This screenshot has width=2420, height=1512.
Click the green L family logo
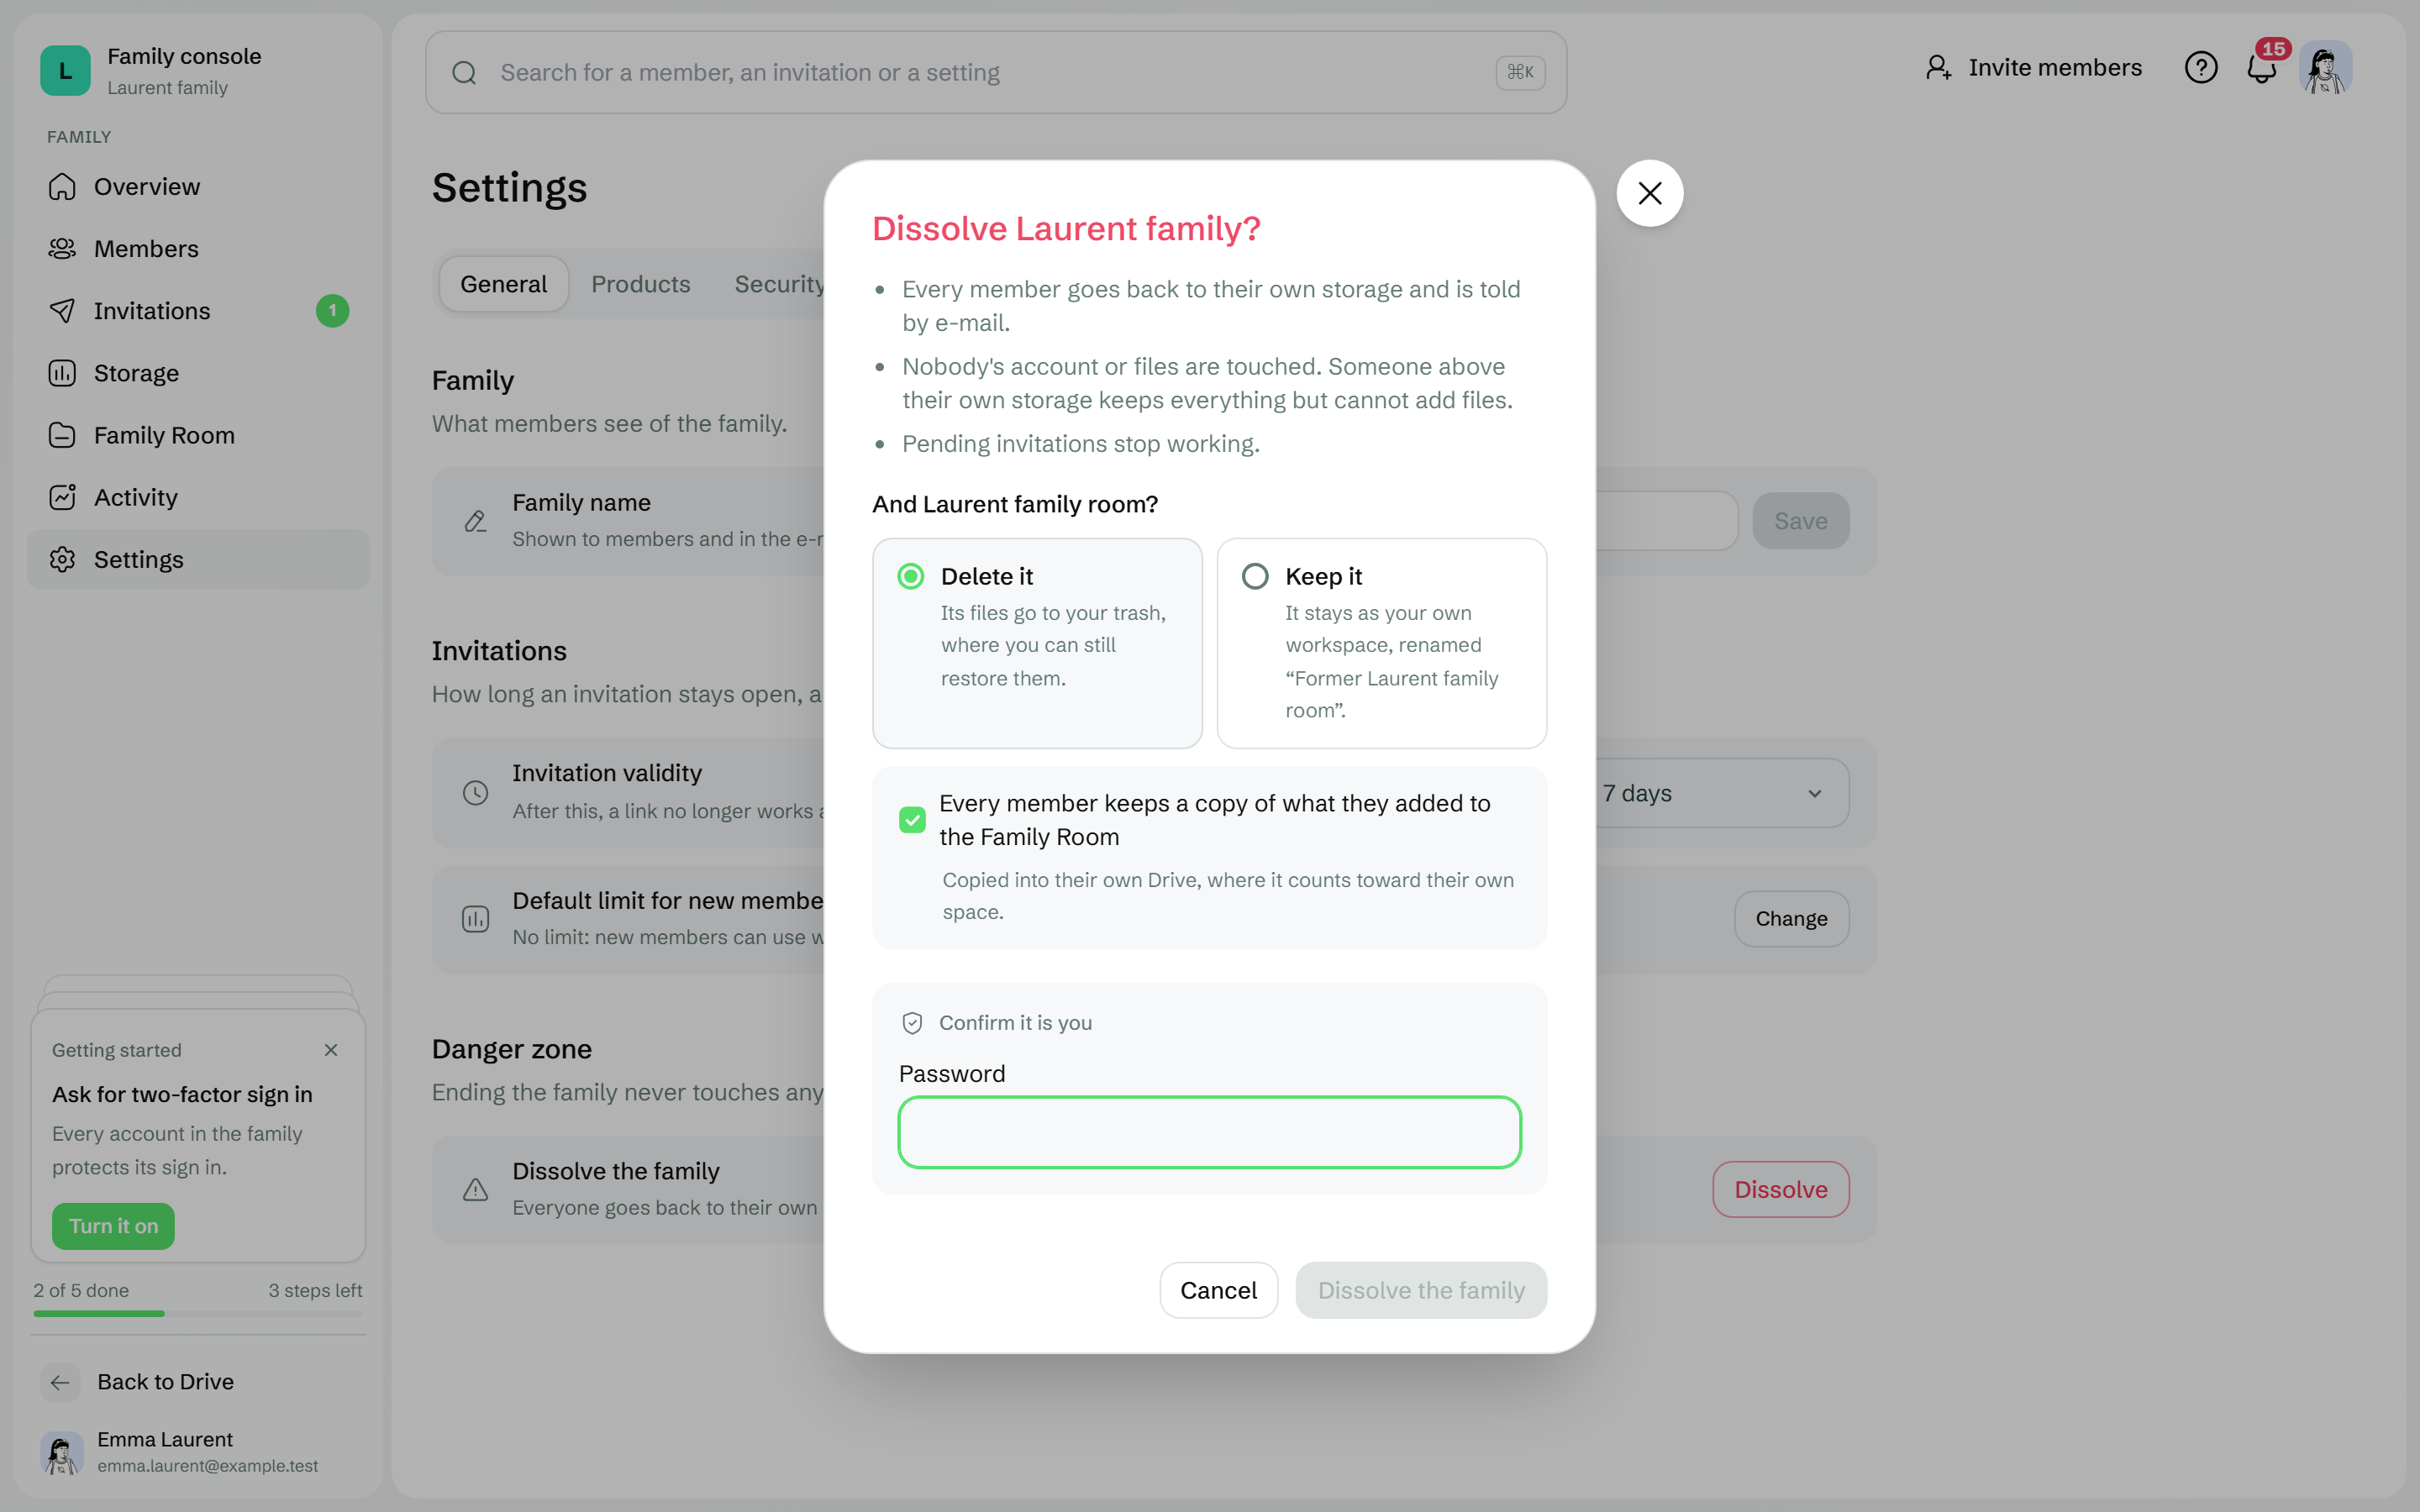click(65, 71)
